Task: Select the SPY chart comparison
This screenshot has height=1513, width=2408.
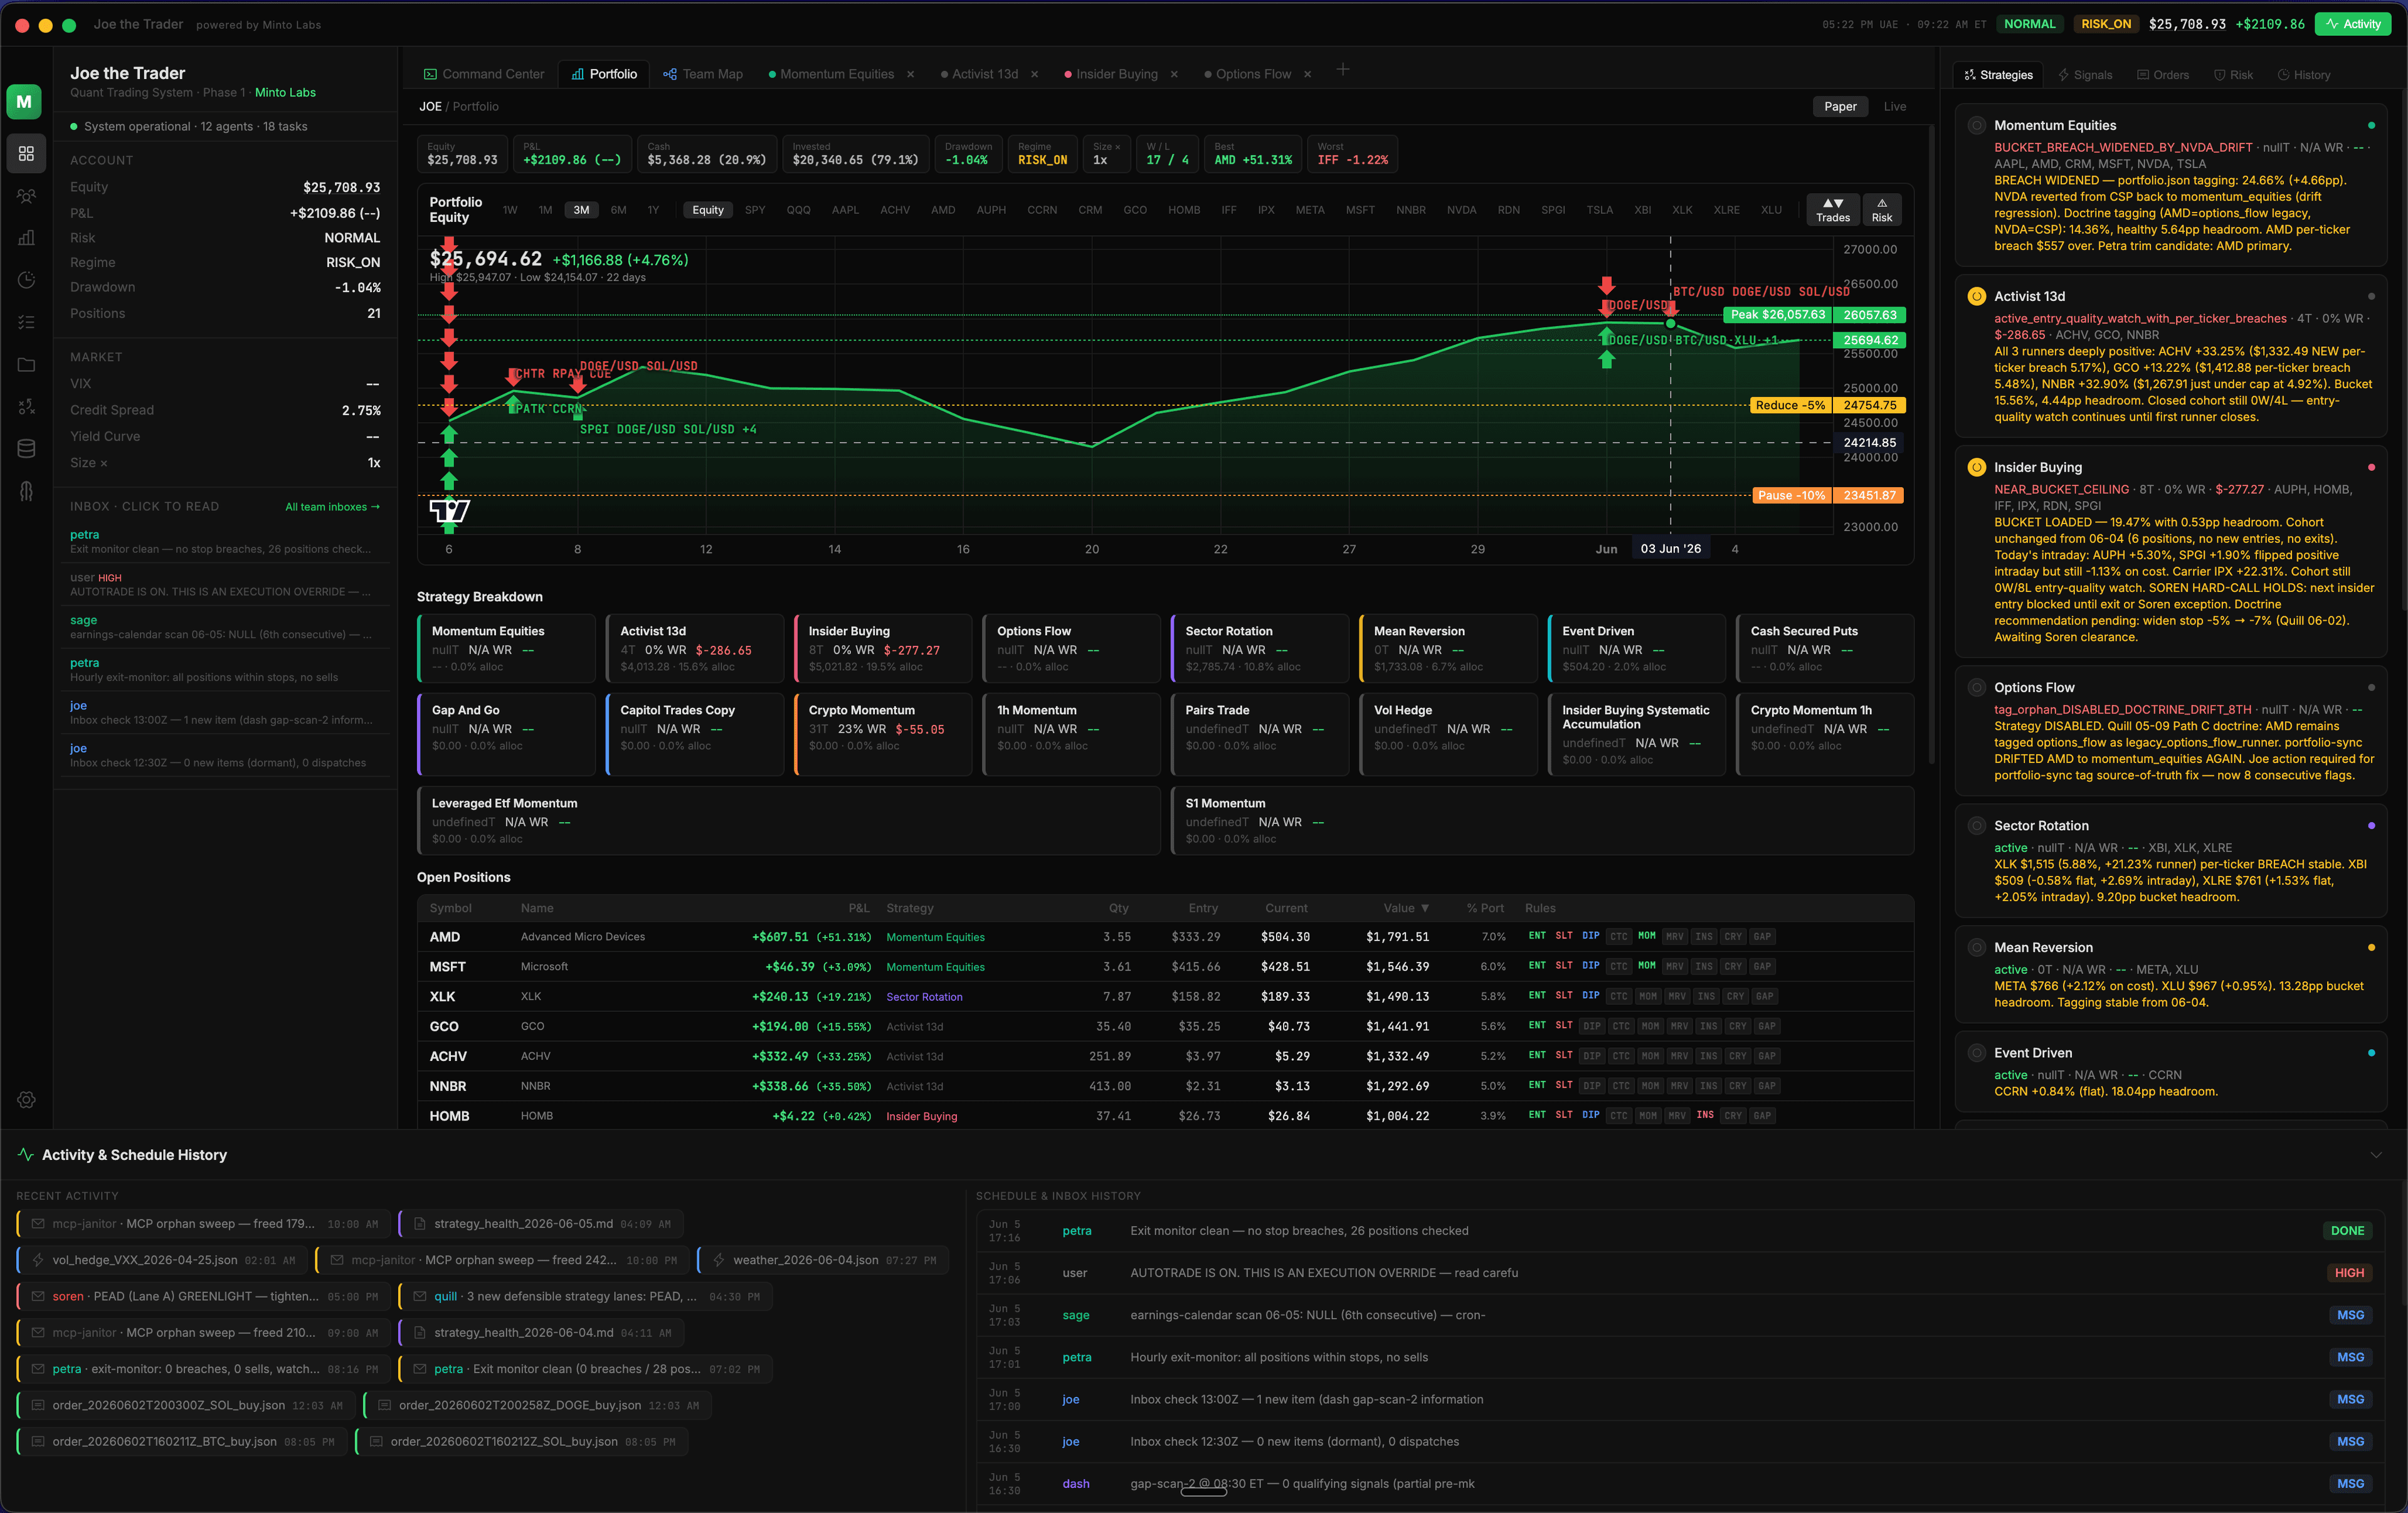Action: (755, 210)
